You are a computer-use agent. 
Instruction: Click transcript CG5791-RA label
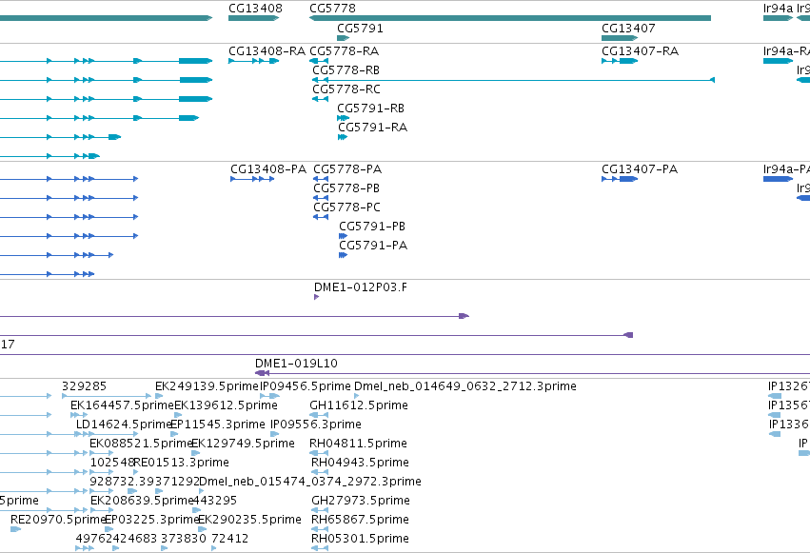coord(372,128)
